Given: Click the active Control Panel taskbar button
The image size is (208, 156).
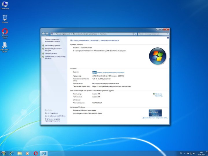Looking at the screenshot, I should point(44,153).
